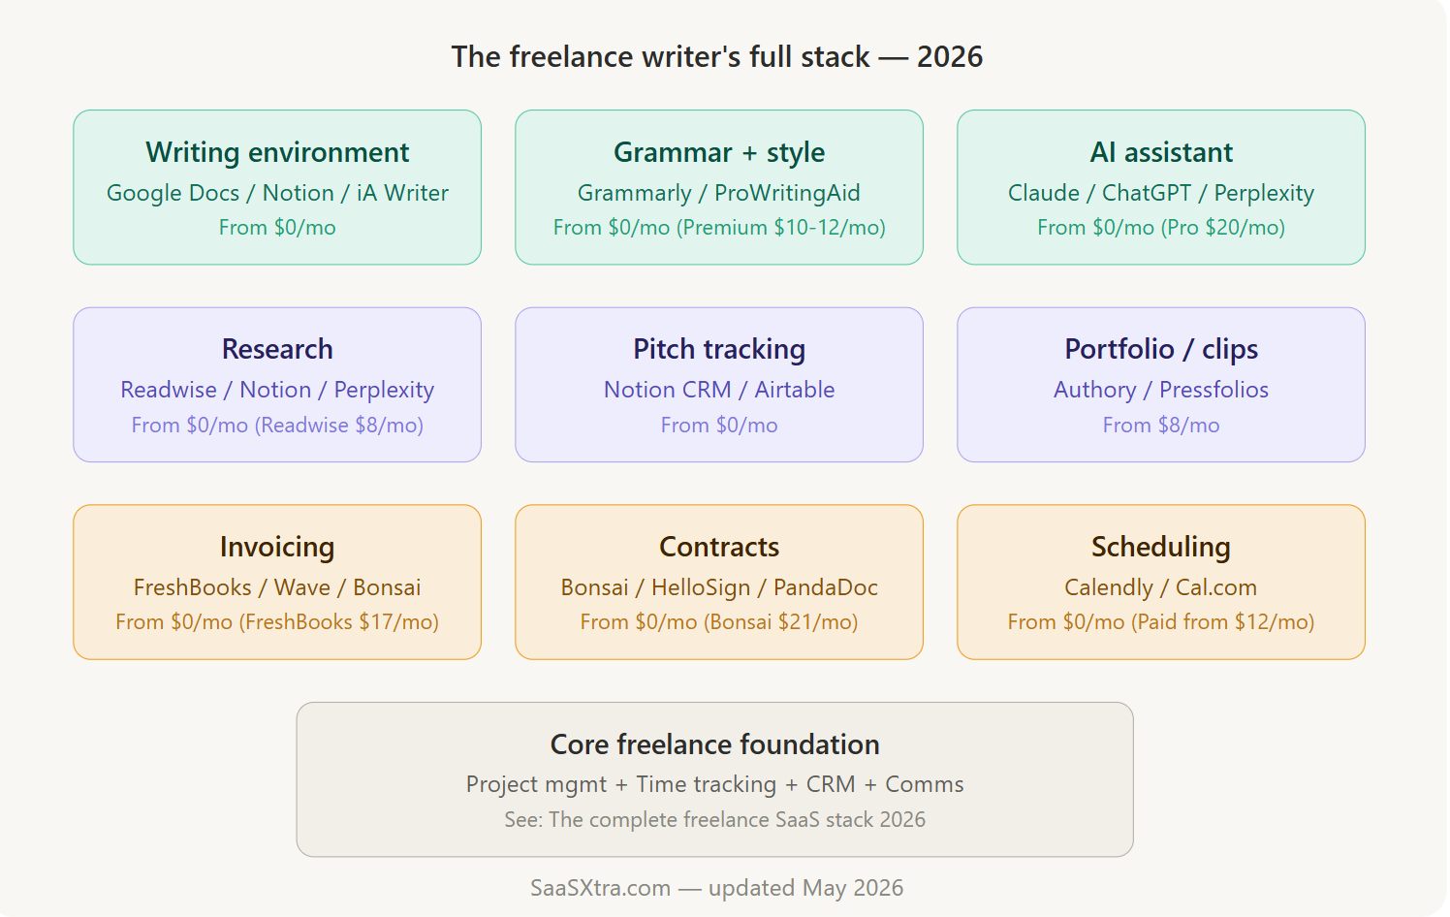Select the "Writing environment" heading

[277, 152]
